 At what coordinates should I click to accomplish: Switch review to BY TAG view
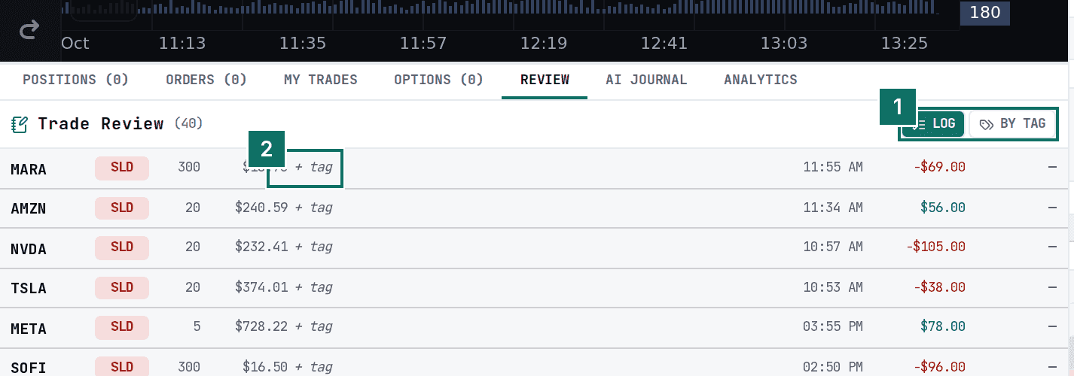pyautogui.click(x=1012, y=124)
